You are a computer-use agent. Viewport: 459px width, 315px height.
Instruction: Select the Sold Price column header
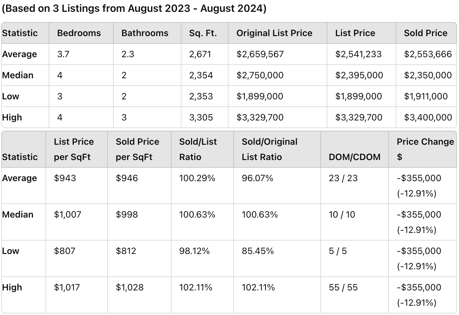tap(425, 33)
